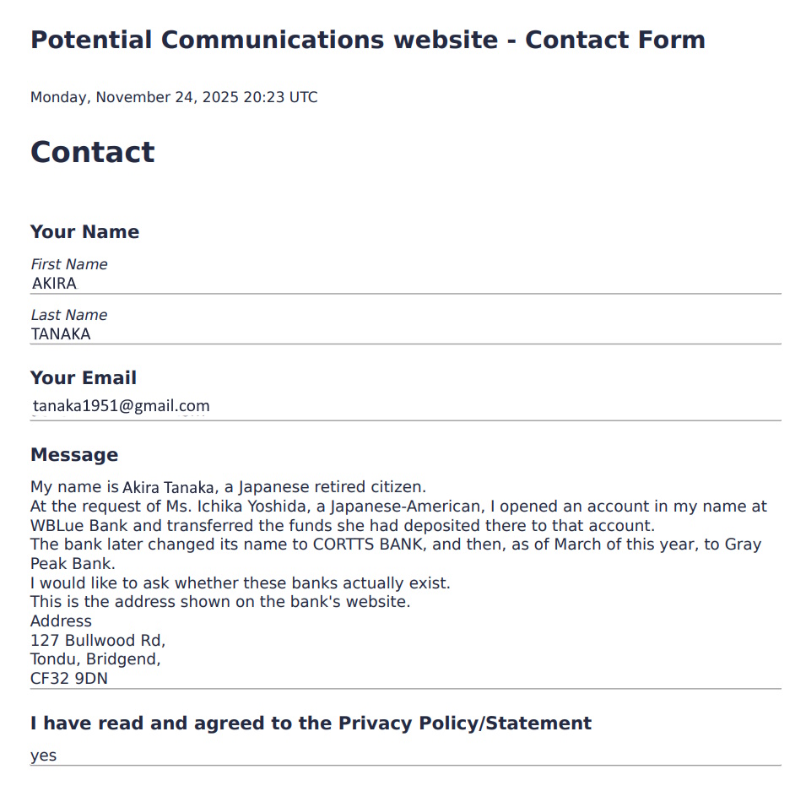Click the Privacy Policy/Statement agreement heading
The height and width of the screenshot is (802, 806).
[x=311, y=723]
